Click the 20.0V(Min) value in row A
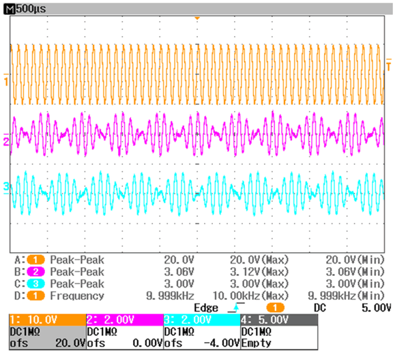 355,260
